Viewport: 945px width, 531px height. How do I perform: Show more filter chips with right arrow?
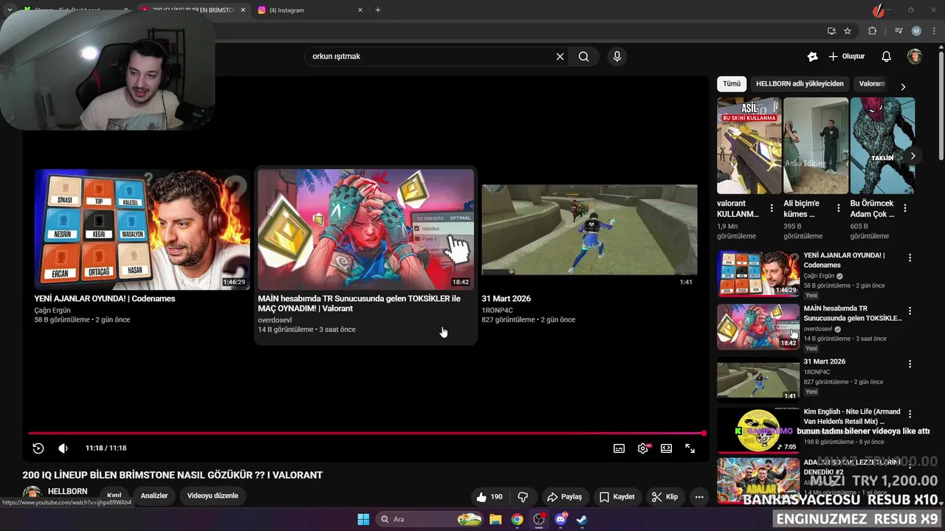pos(902,86)
